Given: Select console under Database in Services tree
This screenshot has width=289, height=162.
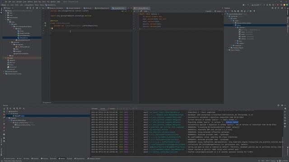Looking at the screenshot, I should coord(16,127).
